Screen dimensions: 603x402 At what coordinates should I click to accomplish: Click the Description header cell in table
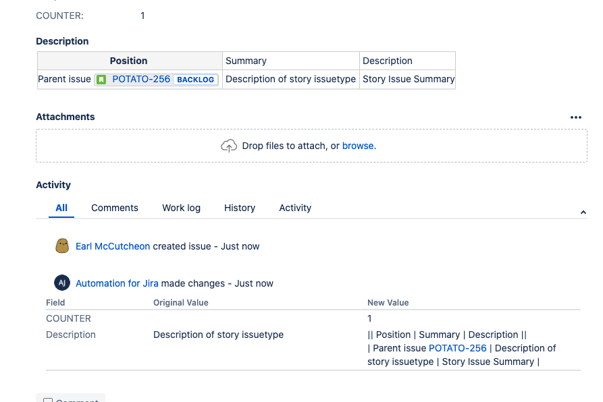(408, 61)
